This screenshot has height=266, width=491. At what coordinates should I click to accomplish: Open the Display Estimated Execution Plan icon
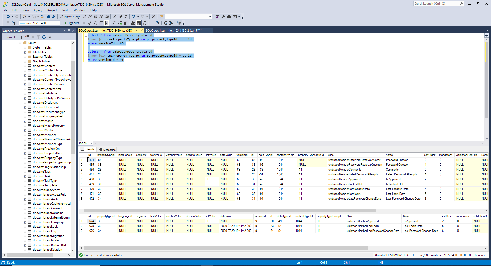click(x=95, y=23)
